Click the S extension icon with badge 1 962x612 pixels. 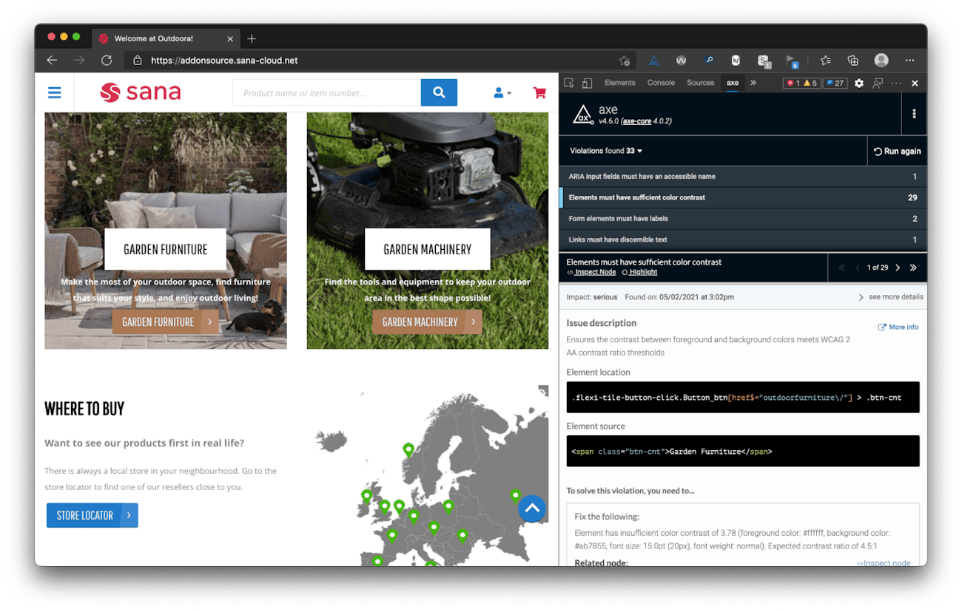coord(764,61)
